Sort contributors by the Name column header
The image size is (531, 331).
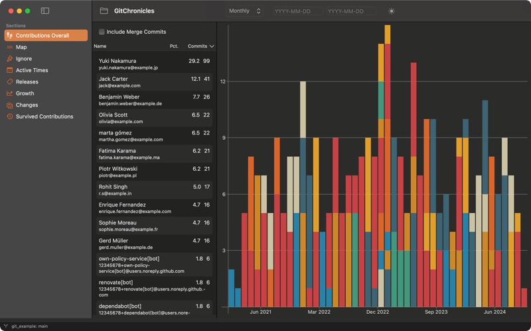pyautogui.click(x=100, y=46)
